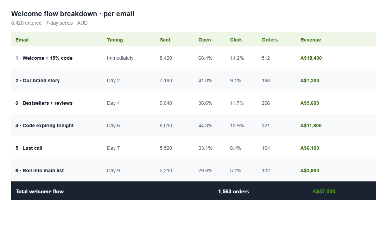Click the Orders column header

269,40
